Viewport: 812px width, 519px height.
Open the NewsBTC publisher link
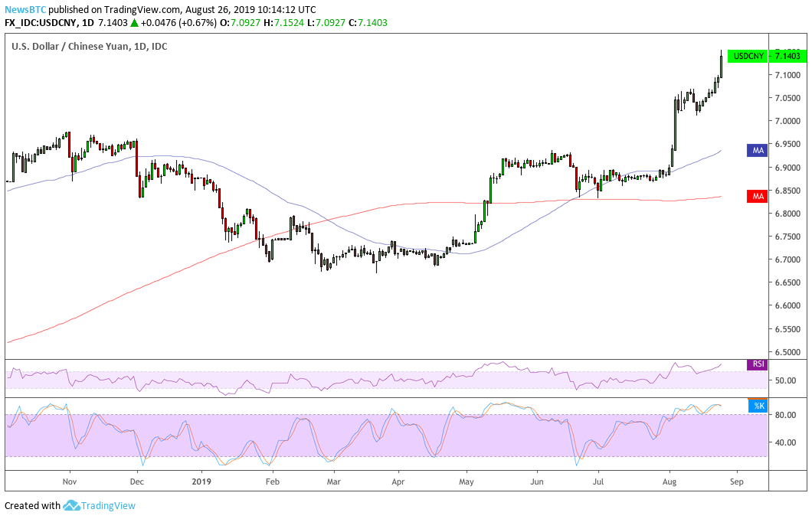(x=25, y=9)
